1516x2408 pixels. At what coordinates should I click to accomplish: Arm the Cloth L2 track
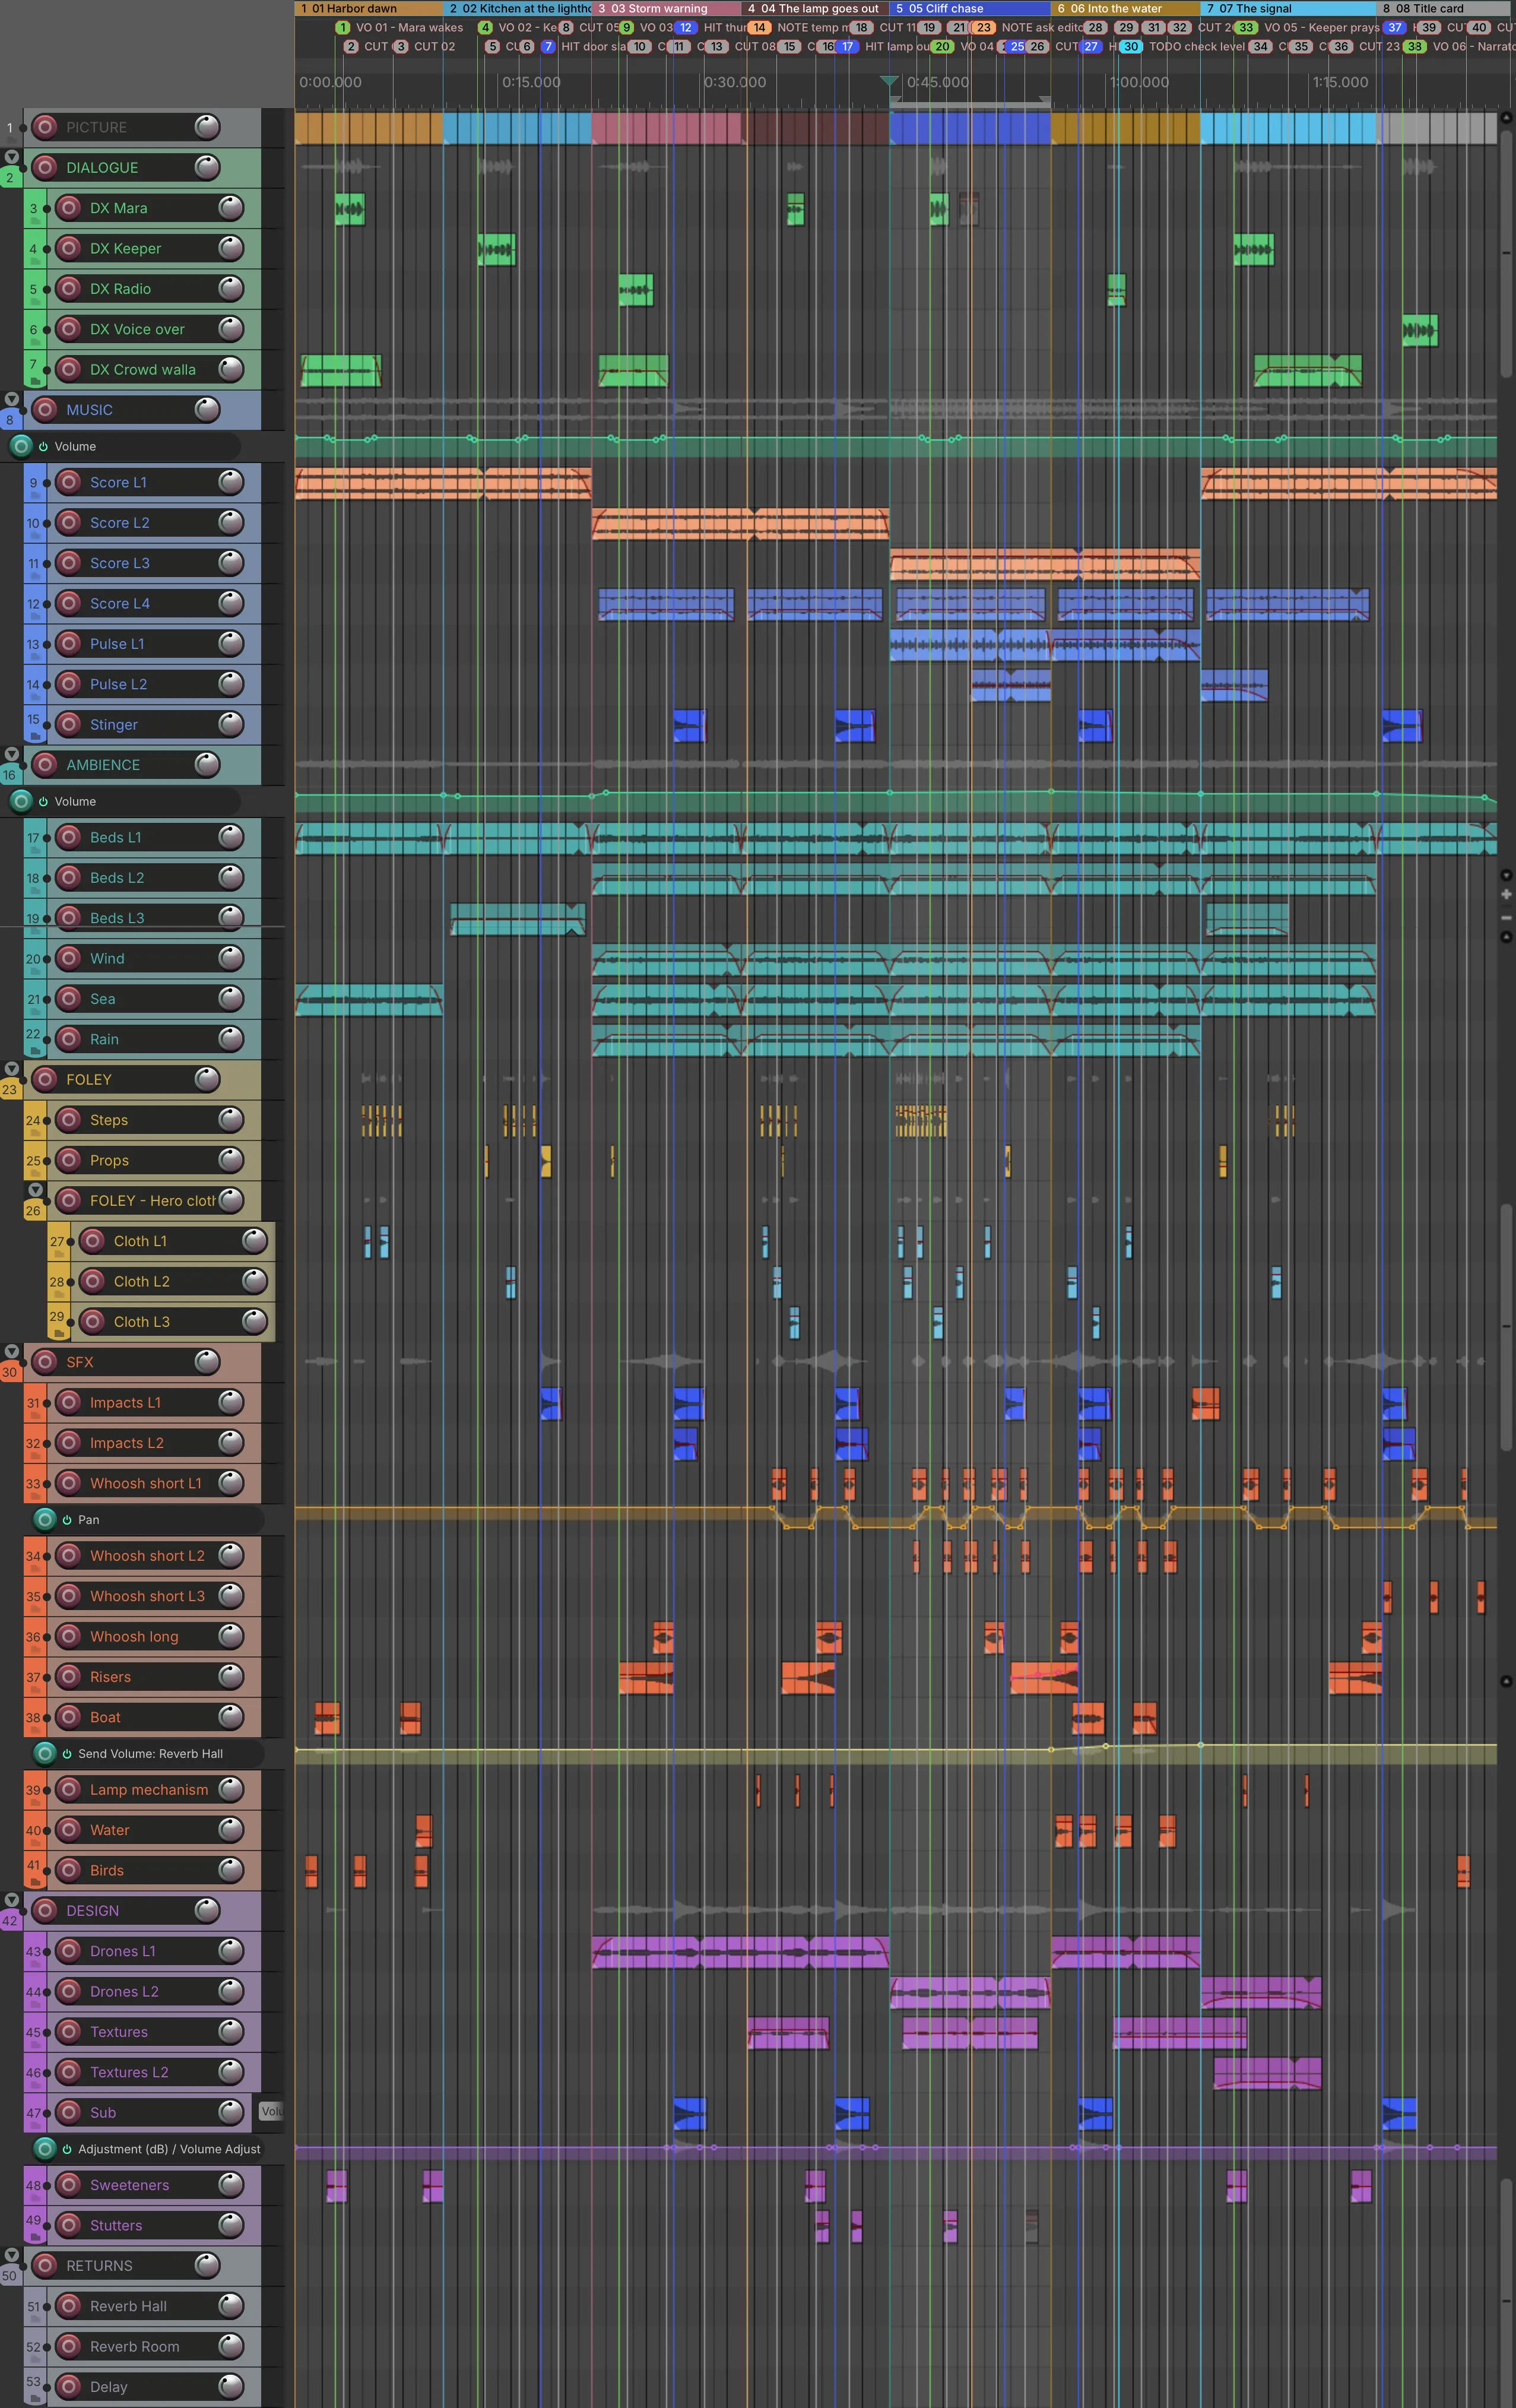click(92, 1281)
